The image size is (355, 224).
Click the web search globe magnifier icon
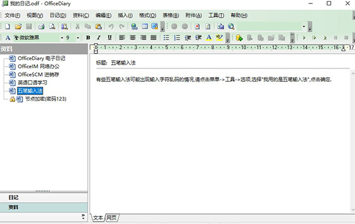click(x=231, y=27)
